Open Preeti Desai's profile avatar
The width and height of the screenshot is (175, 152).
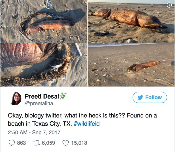tap(16, 99)
